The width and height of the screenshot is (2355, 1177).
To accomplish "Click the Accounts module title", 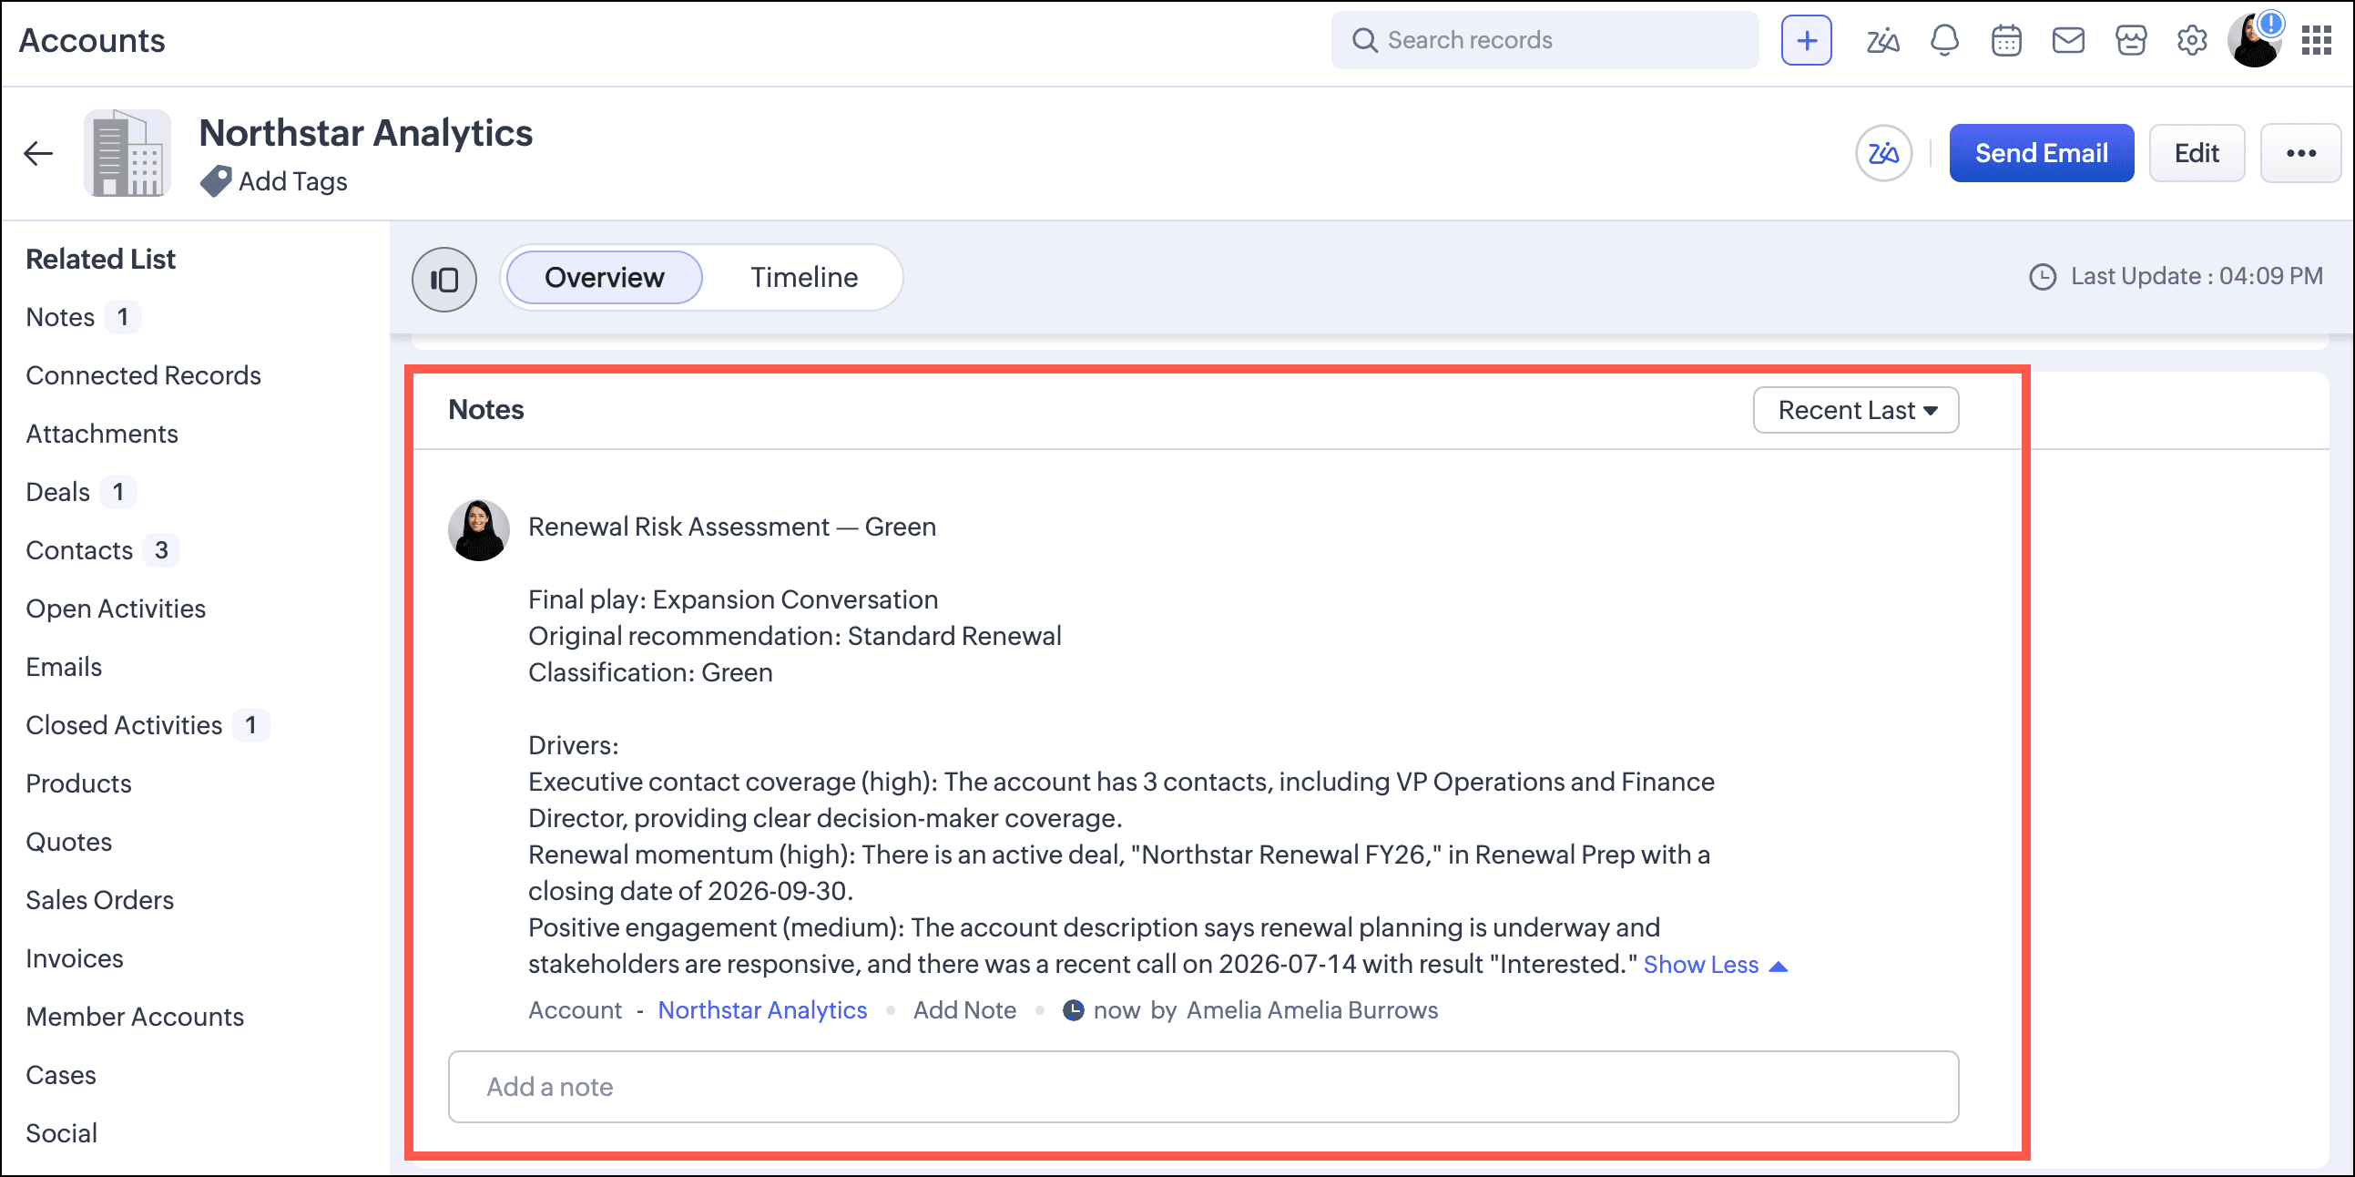I will (x=91, y=40).
